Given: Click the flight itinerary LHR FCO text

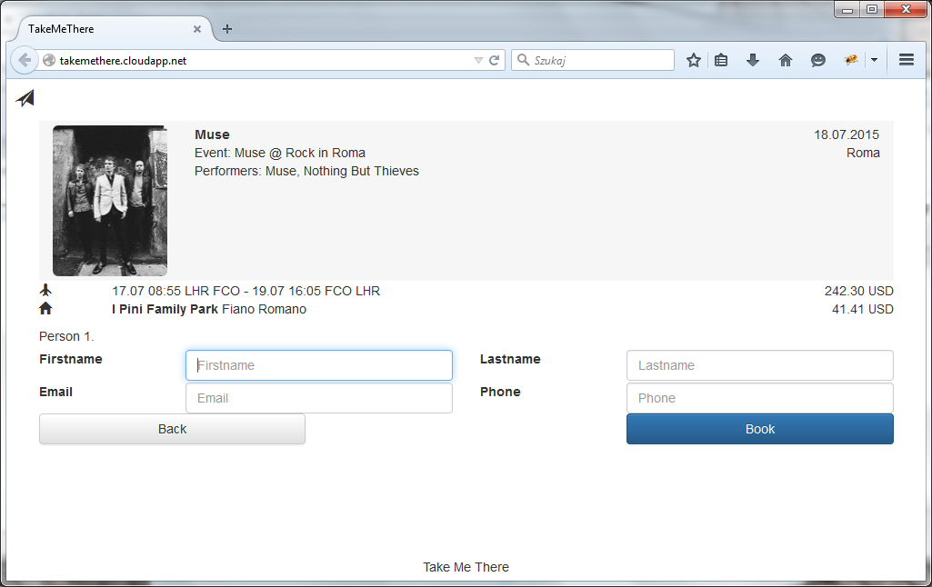Looking at the screenshot, I should point(246,291).
